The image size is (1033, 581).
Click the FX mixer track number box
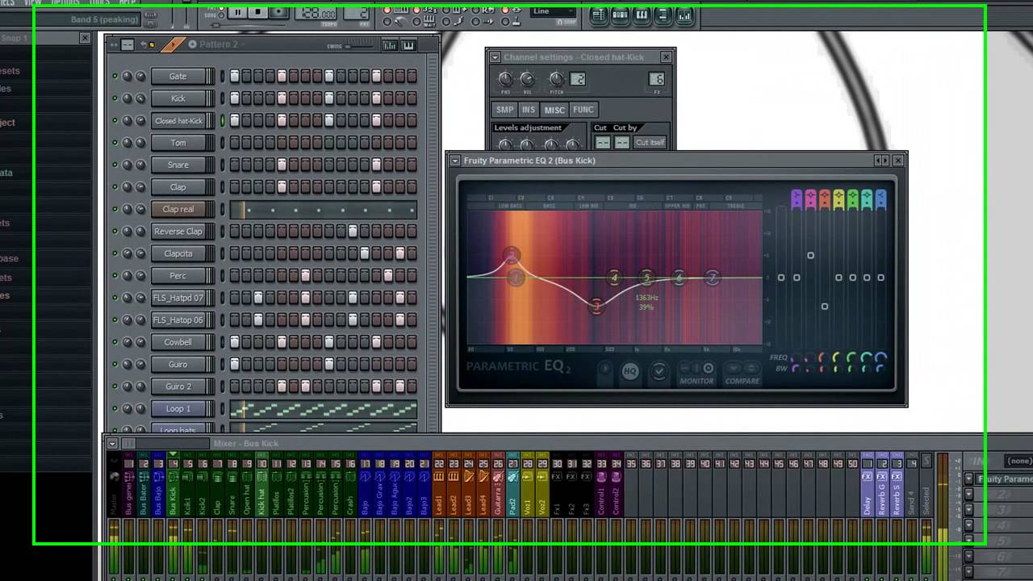click(657, 79)
